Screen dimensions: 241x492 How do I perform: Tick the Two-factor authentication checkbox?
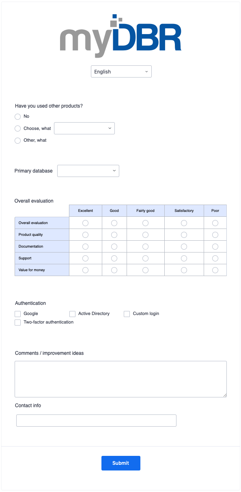(17, 322)
